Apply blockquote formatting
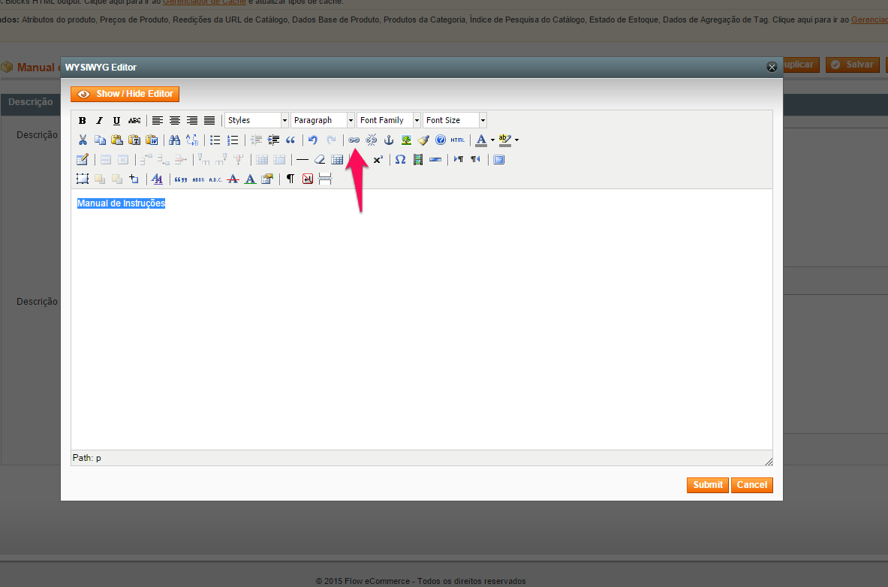 290,140
